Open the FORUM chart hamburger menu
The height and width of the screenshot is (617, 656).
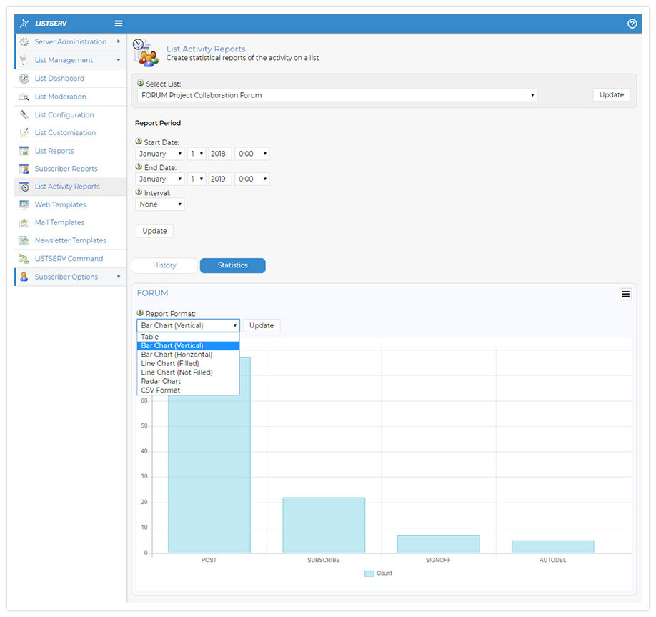[x=625, y=295]
